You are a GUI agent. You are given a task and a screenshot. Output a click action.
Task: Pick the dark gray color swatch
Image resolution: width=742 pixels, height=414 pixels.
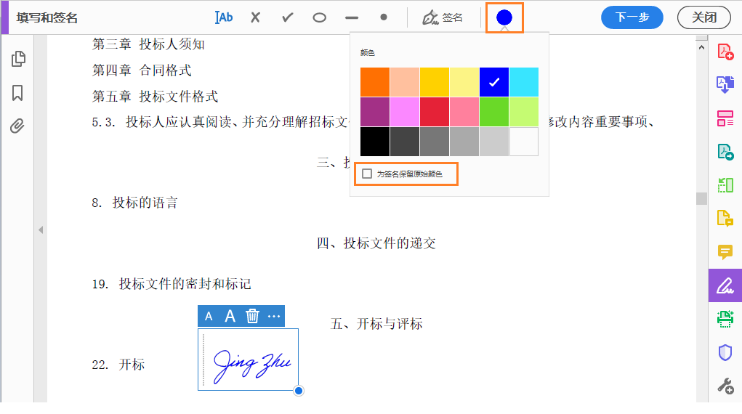tap(405, 142)
